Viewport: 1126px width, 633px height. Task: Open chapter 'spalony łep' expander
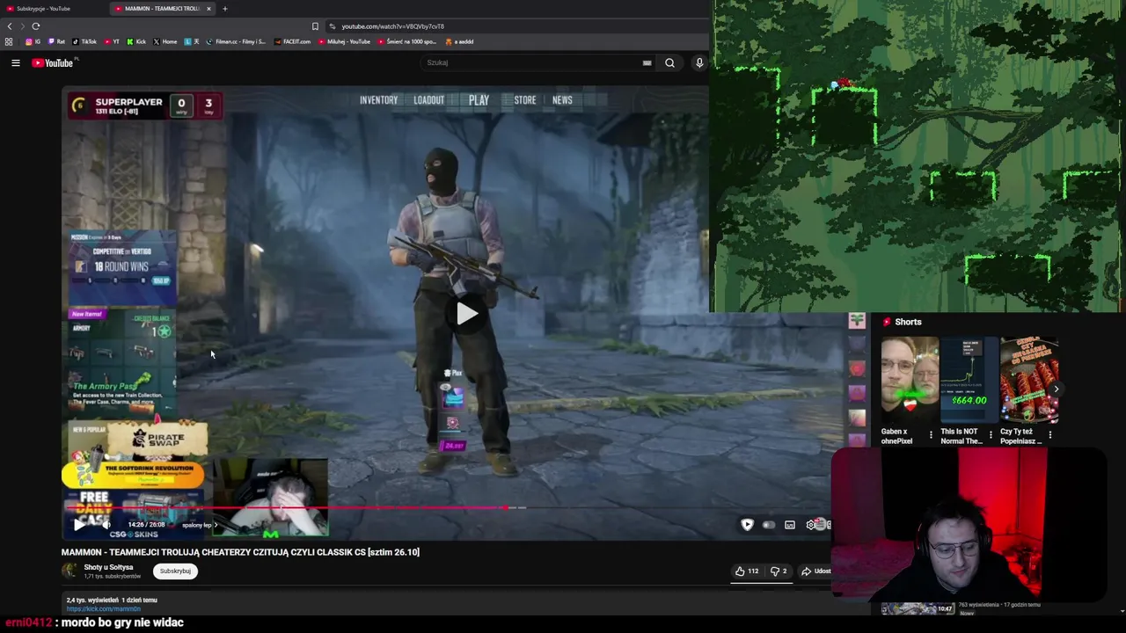(200, 525)
